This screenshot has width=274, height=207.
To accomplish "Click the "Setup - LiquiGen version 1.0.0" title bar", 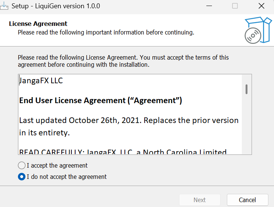I will pos(56,6).
